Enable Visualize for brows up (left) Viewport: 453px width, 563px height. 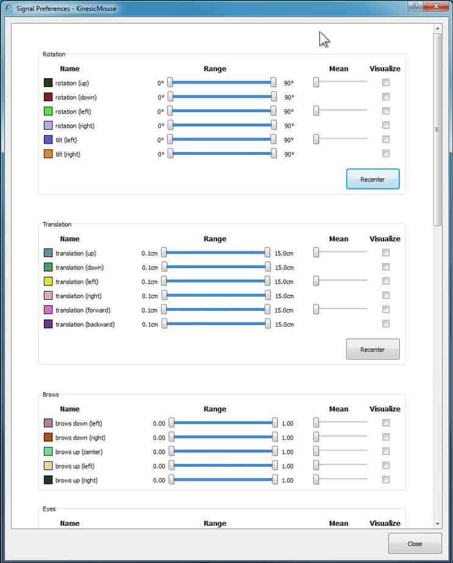point(385,466)
